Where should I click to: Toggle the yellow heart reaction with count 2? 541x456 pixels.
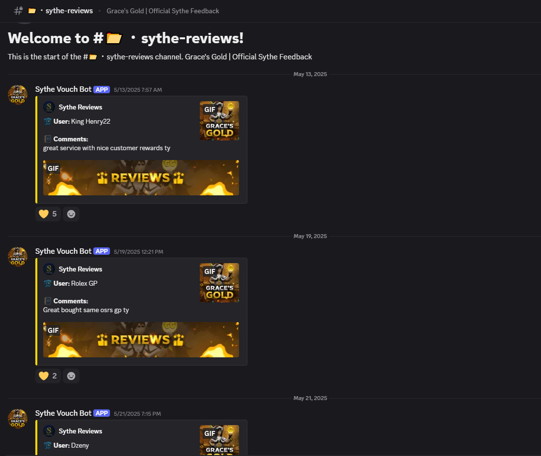click(x=48, y=376)
